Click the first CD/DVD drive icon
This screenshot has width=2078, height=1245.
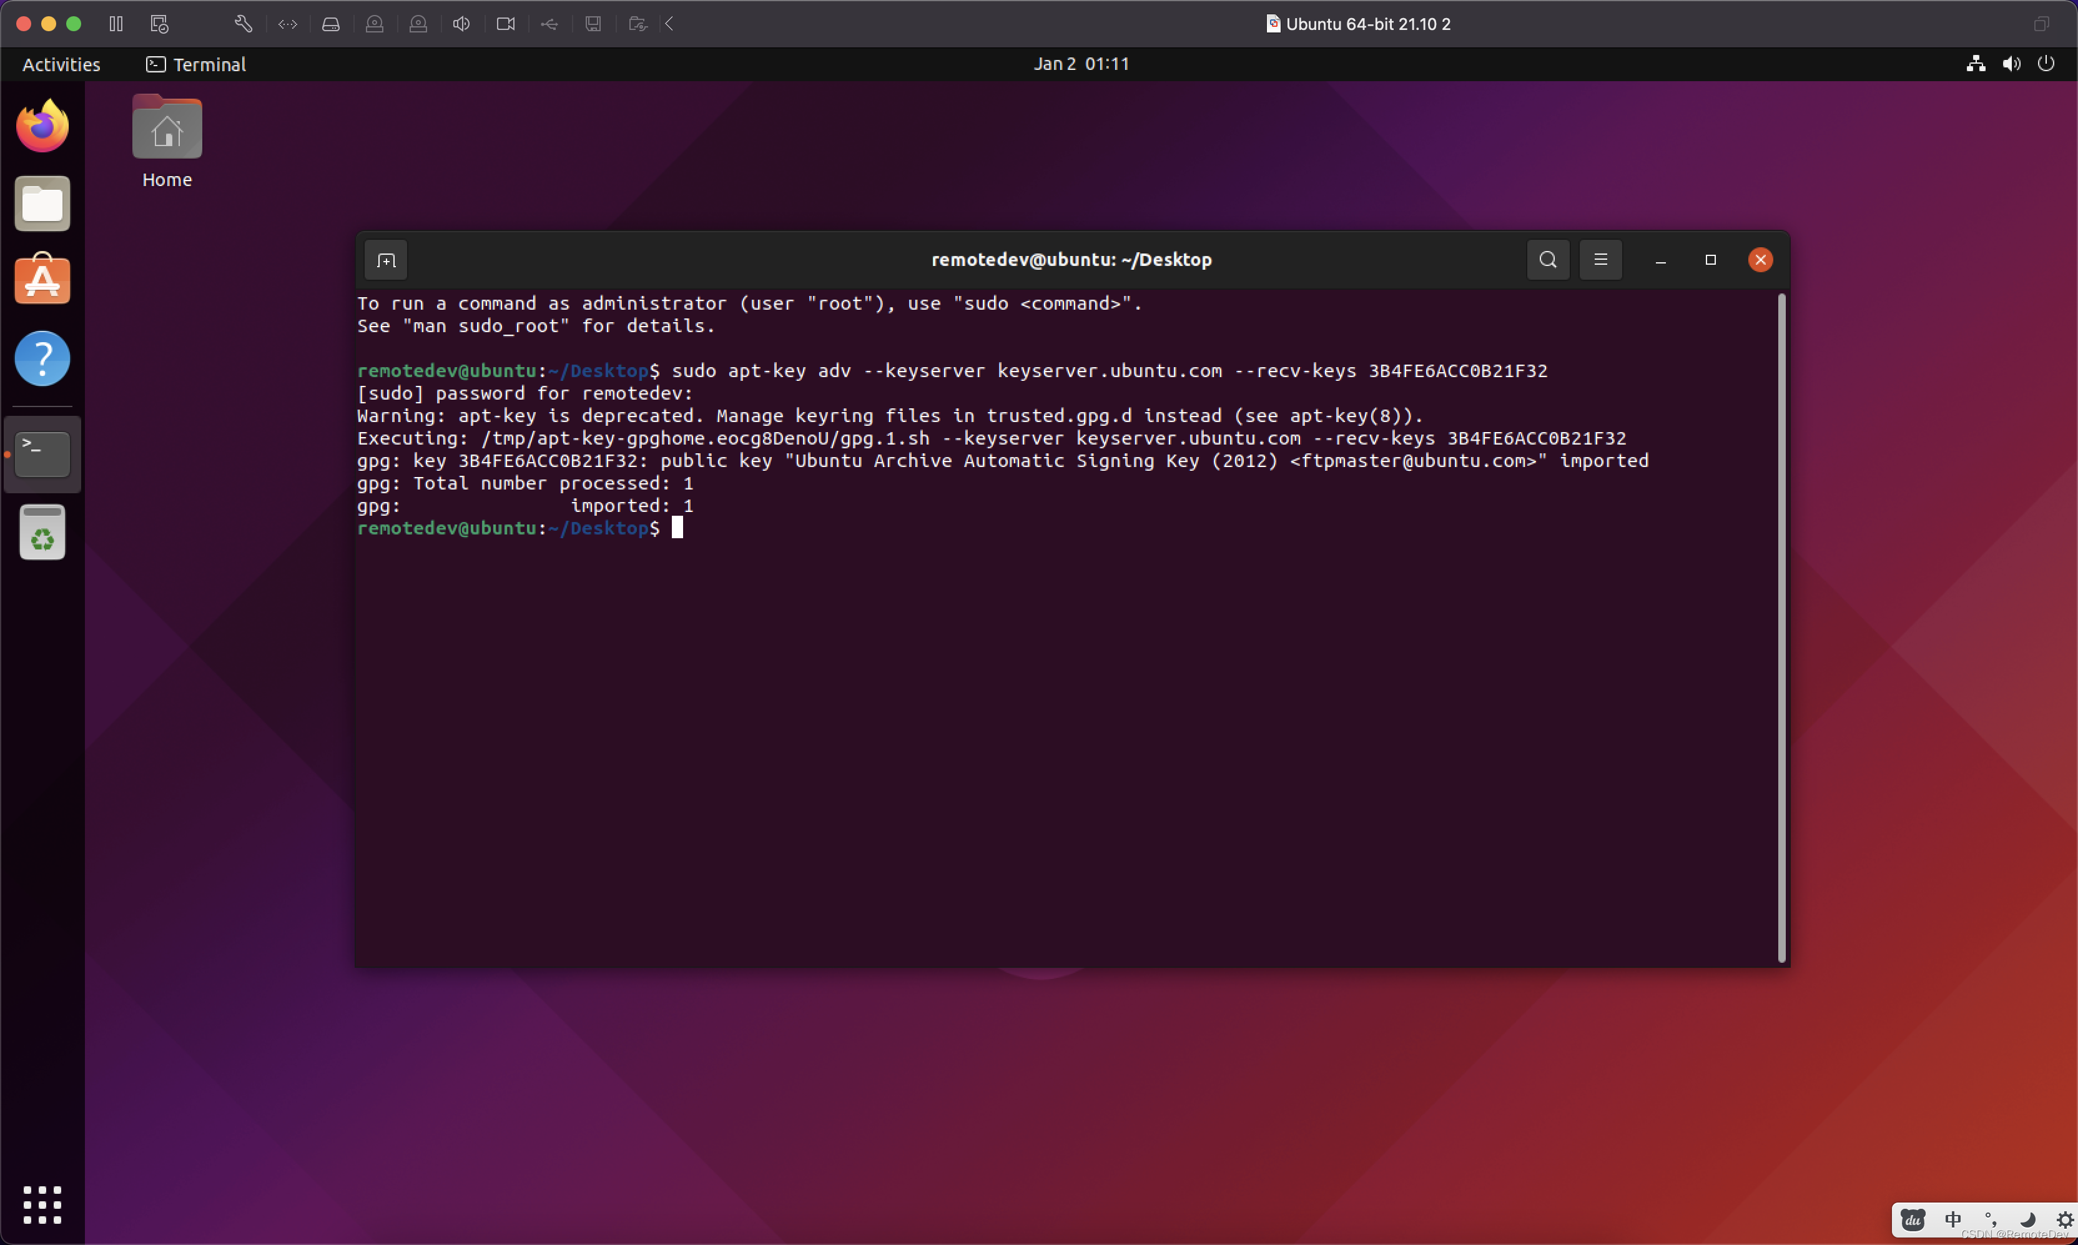point(375,24)
